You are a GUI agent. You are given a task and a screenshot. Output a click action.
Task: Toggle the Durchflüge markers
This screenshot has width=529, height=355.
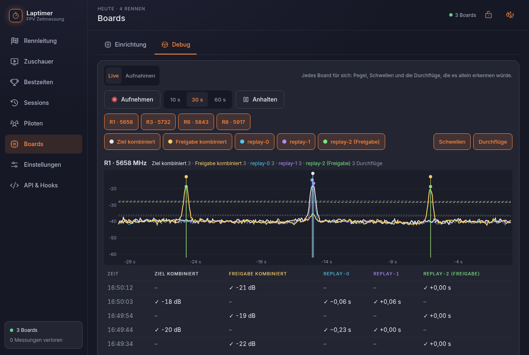[x=493, y=142]
